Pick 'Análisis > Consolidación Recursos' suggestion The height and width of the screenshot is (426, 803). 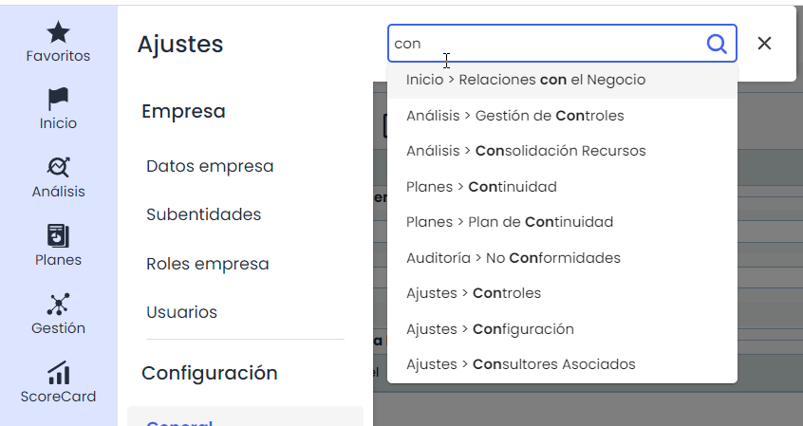coord(525,151)
